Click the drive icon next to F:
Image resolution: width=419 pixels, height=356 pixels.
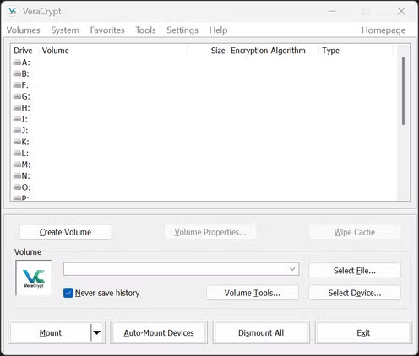click(x=17, y=85)
